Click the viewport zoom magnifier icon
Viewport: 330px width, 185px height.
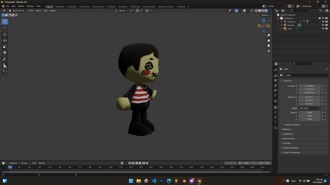[x=269, y=35]
